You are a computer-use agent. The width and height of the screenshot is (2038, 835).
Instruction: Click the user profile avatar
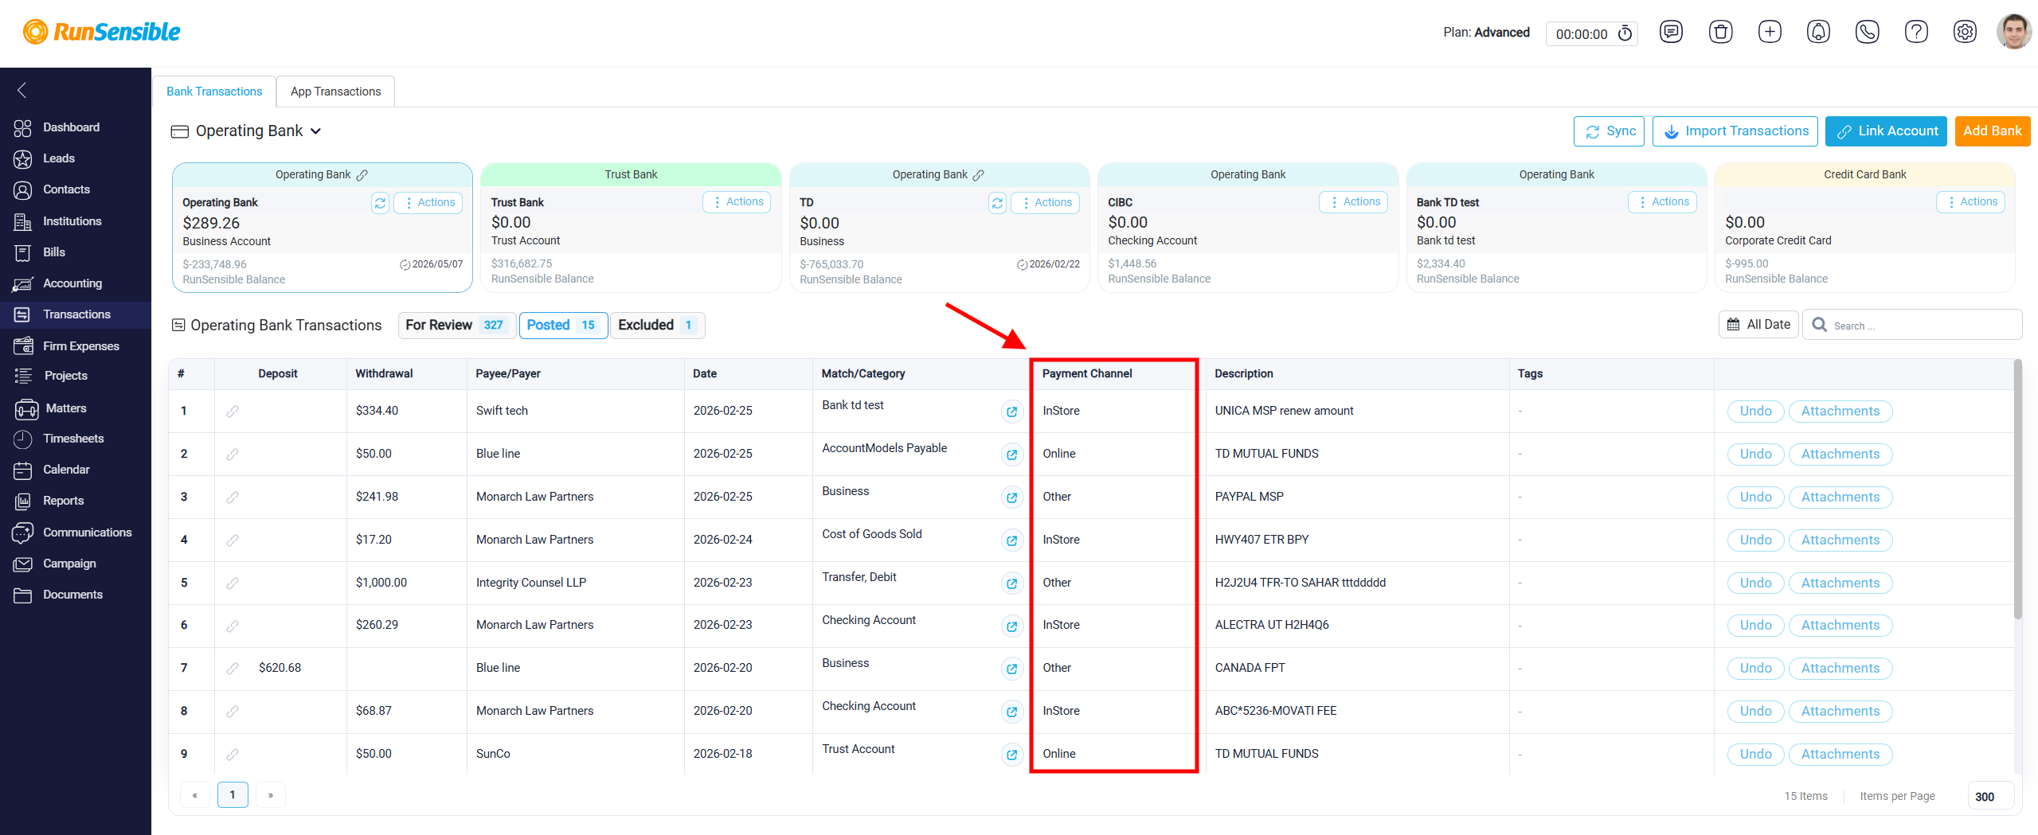2014,32
